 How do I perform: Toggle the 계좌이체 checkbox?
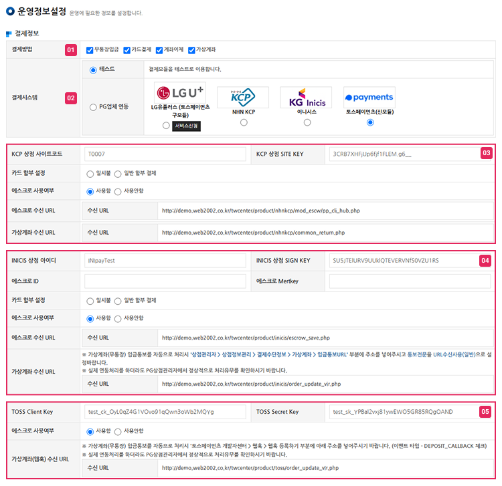click(x=159, y=50)
